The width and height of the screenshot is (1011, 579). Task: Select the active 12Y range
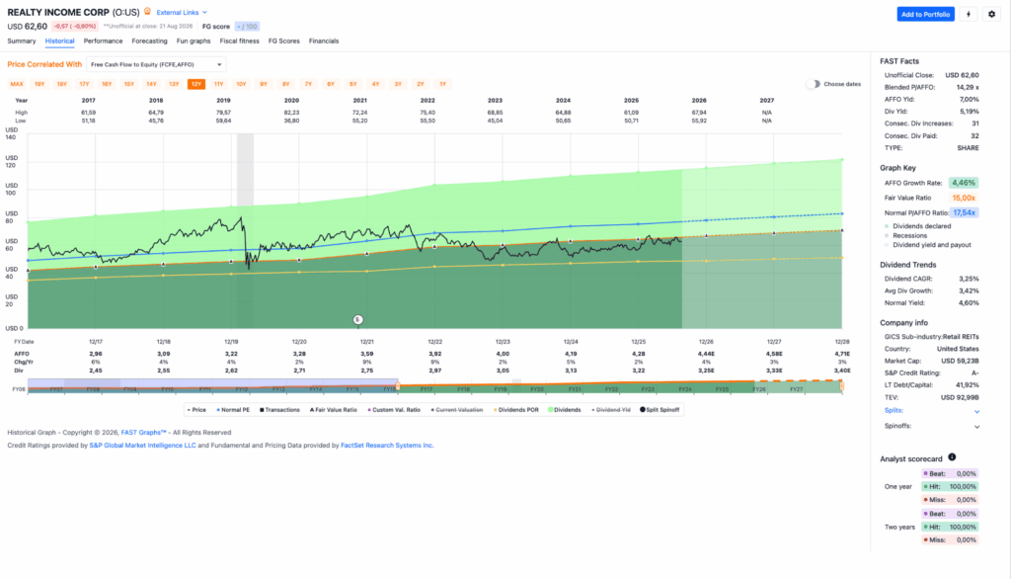tap(196, 84)
